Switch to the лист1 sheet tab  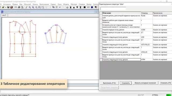(x=4, y=15)
